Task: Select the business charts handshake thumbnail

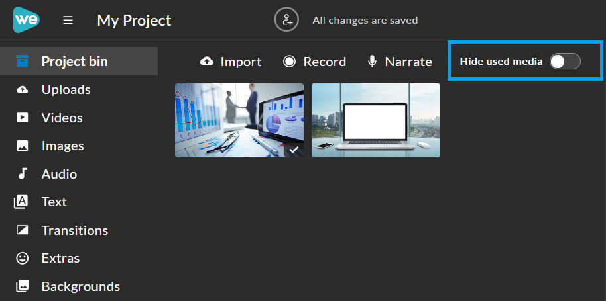Action: 239,120
